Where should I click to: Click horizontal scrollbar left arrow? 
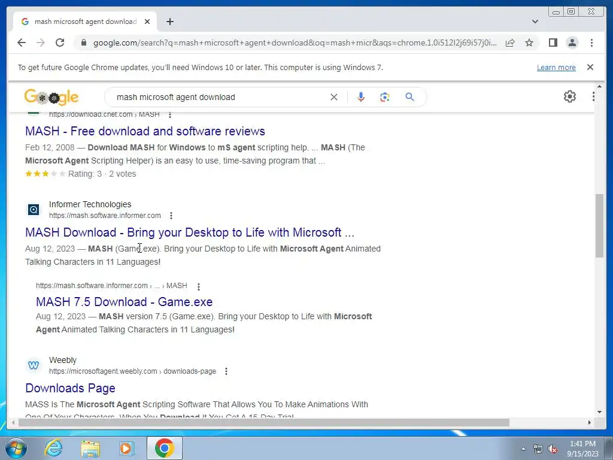coord(13,422)
